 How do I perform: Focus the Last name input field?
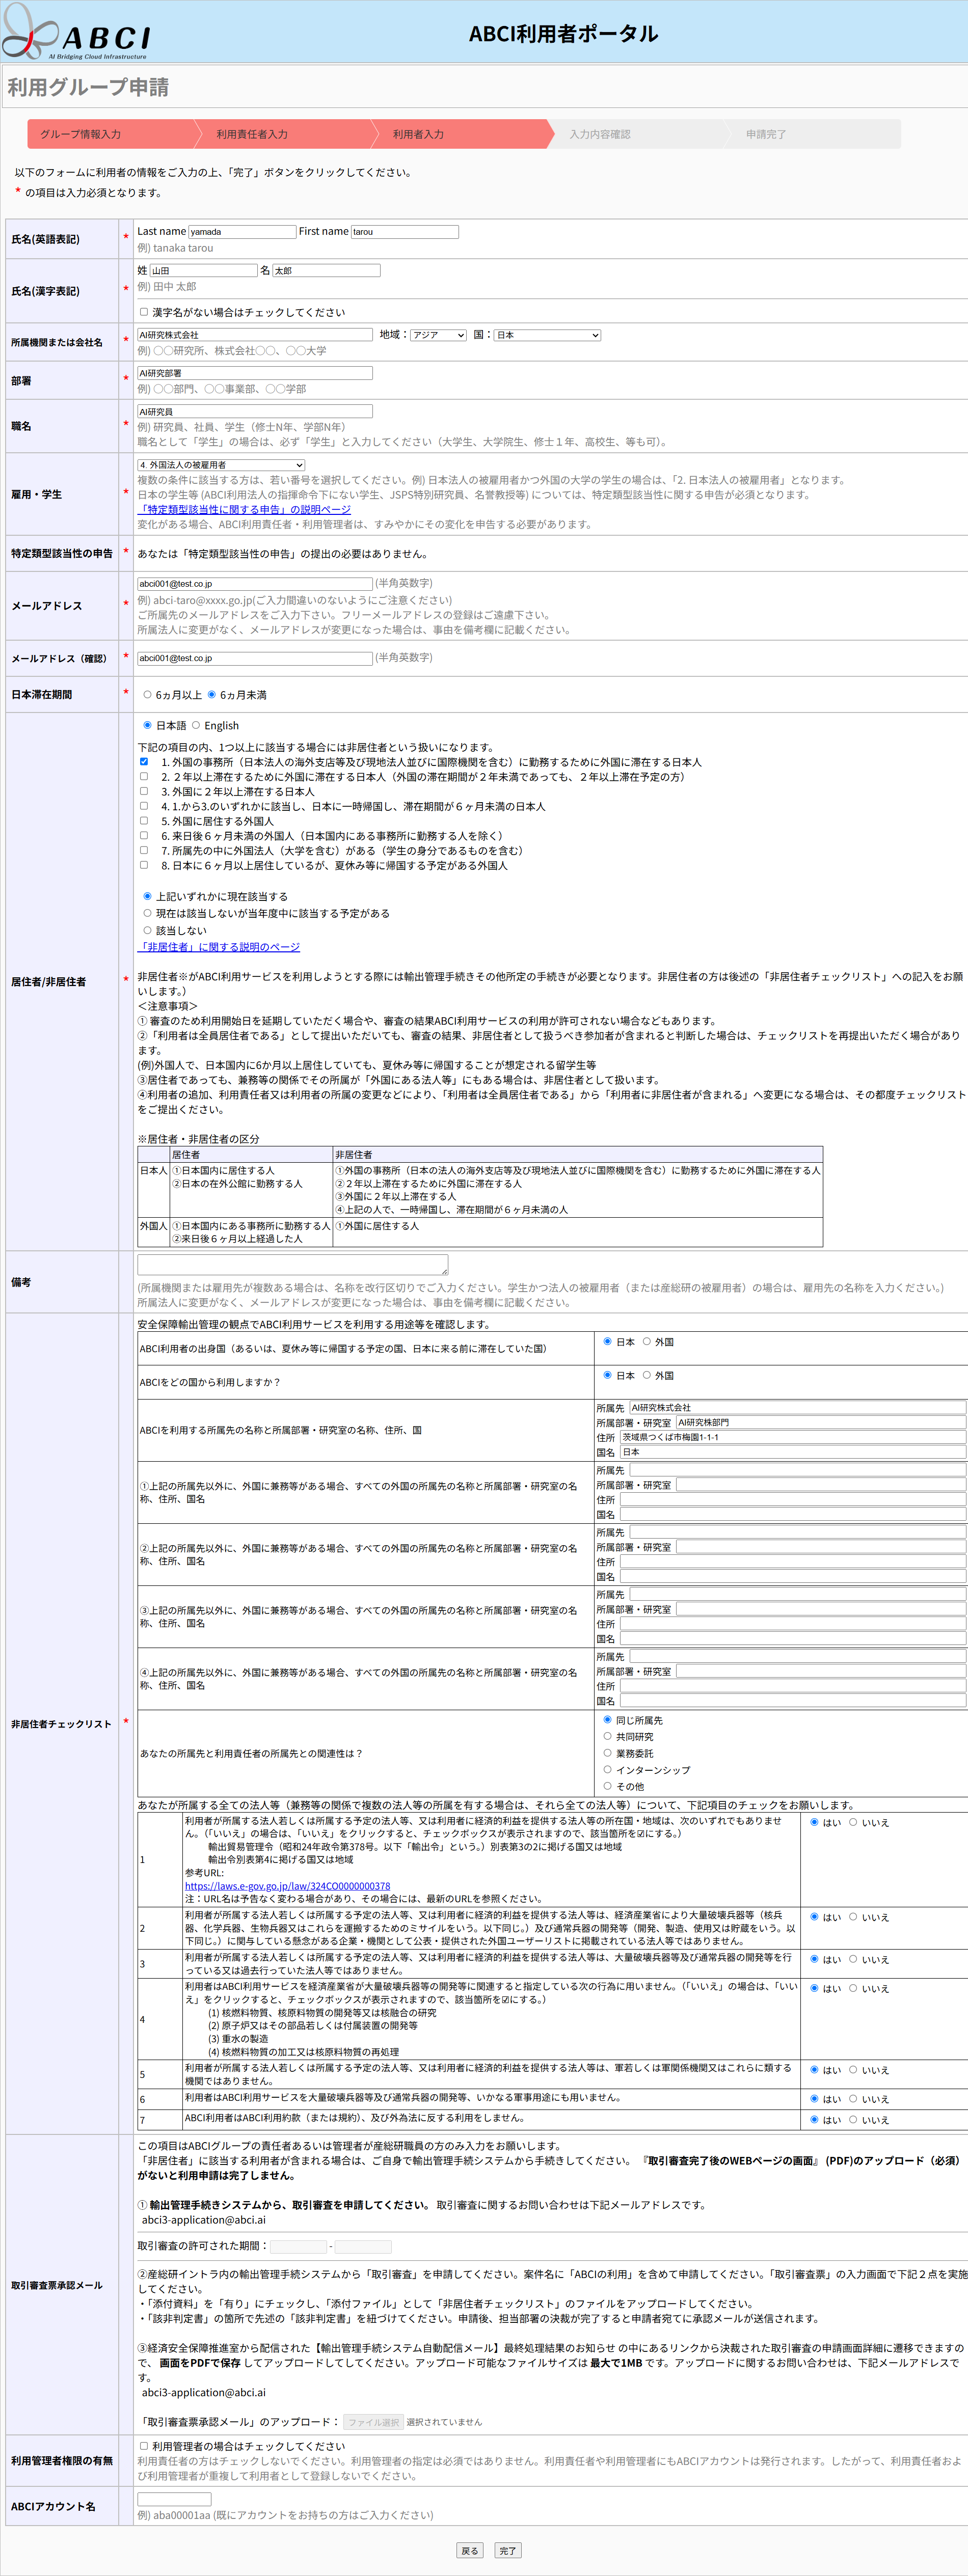pyautogui.click(x=242, y=232)
